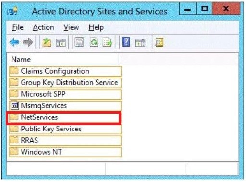Go up one level with folder icon
246x182 pixels.
(47, 42)
